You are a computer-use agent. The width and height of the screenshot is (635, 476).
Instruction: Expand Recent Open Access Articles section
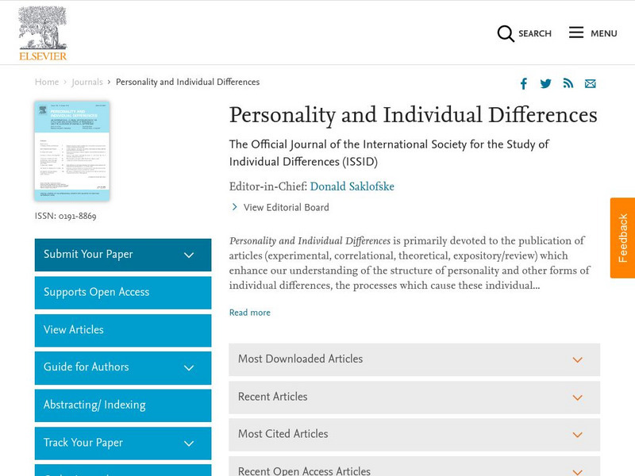coord(414,466)
